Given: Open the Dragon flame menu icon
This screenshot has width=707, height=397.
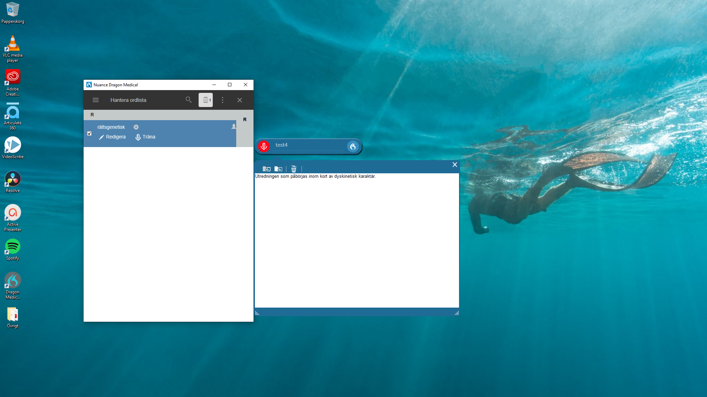Looking at the screenshot, I should 353,146.
